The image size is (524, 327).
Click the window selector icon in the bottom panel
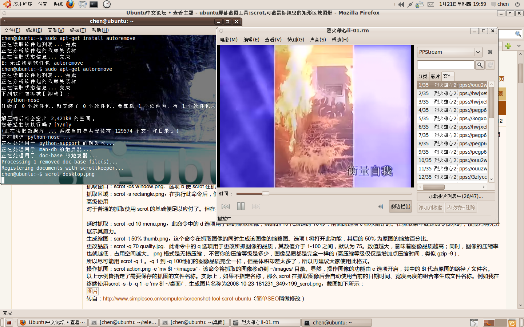tap(474, 323)
